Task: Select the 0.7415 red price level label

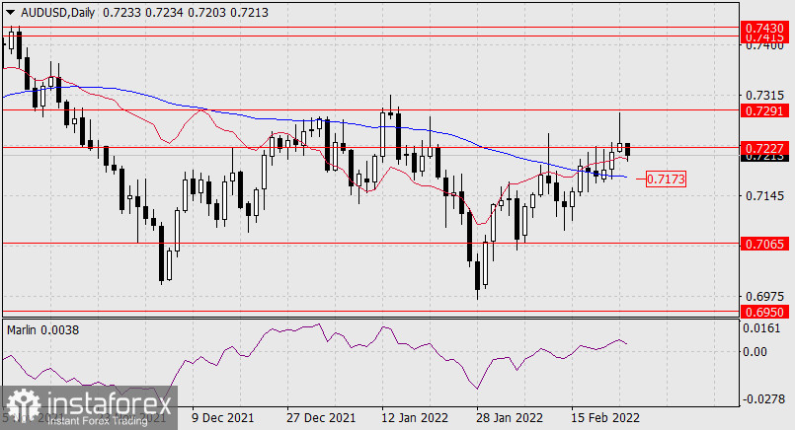Action: [x=764, y=37]
